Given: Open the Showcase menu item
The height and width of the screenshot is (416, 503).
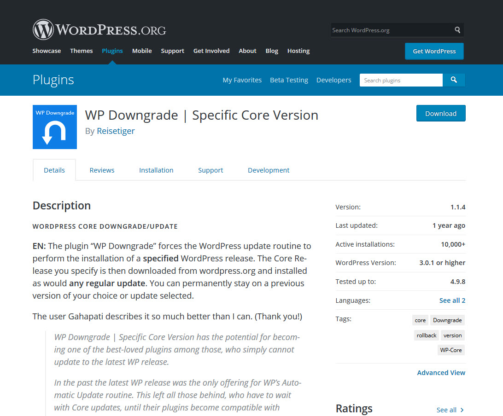Looking at the screenshot, I should point(47,51).
